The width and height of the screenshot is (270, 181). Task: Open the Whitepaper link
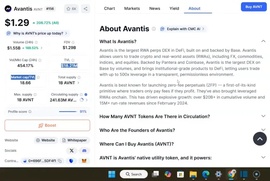(74, 140)
